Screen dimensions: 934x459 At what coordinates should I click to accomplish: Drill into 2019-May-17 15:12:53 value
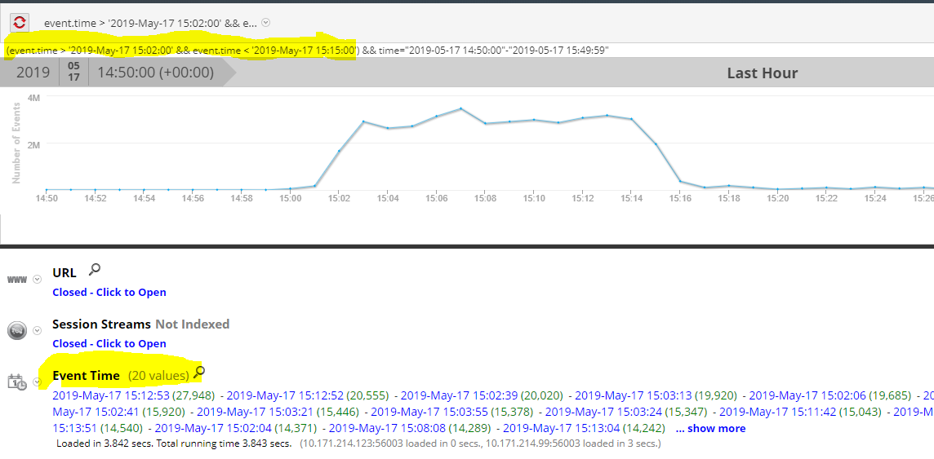(111, 395)
